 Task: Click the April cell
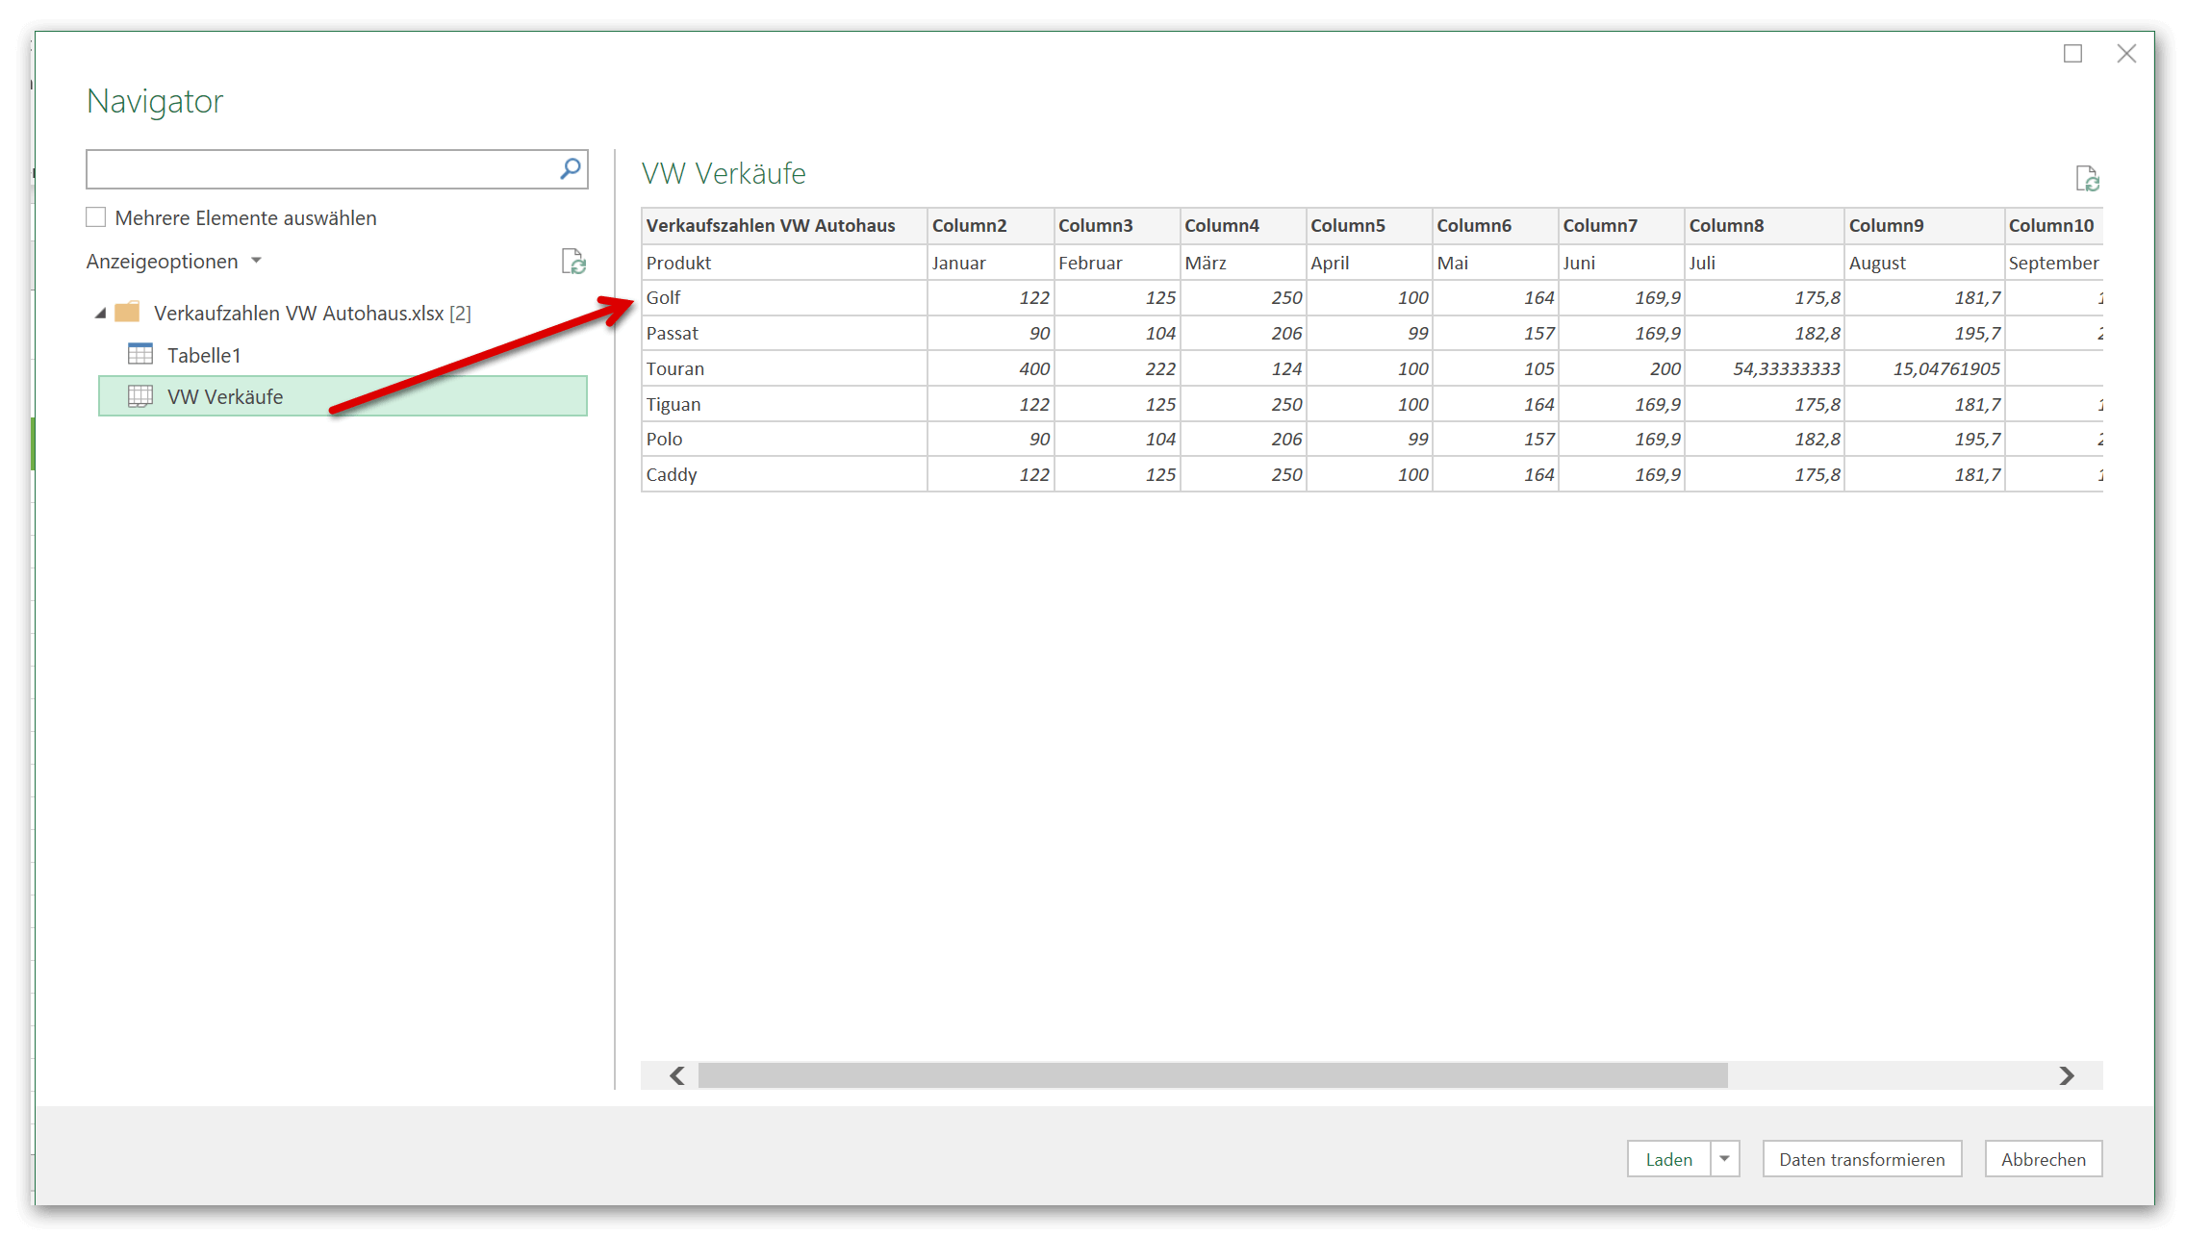click(1369, 263)
